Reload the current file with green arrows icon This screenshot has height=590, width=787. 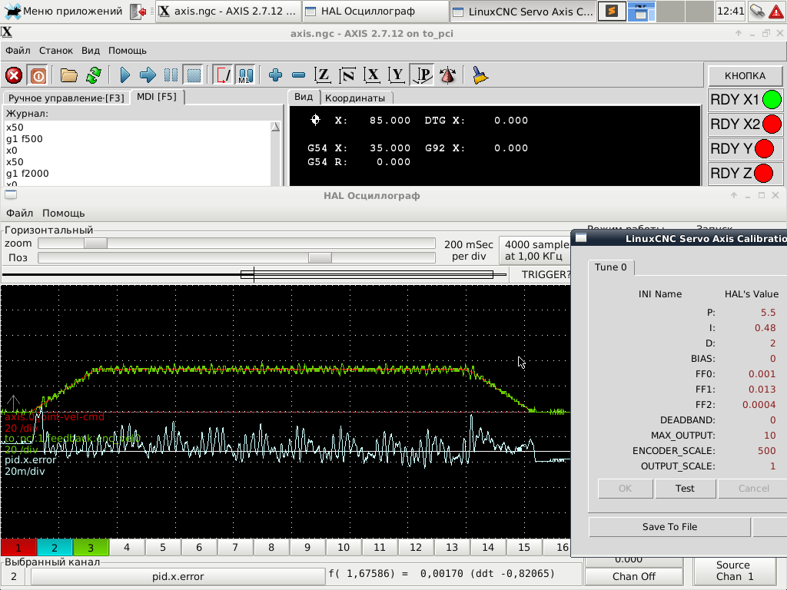point(93,75)
